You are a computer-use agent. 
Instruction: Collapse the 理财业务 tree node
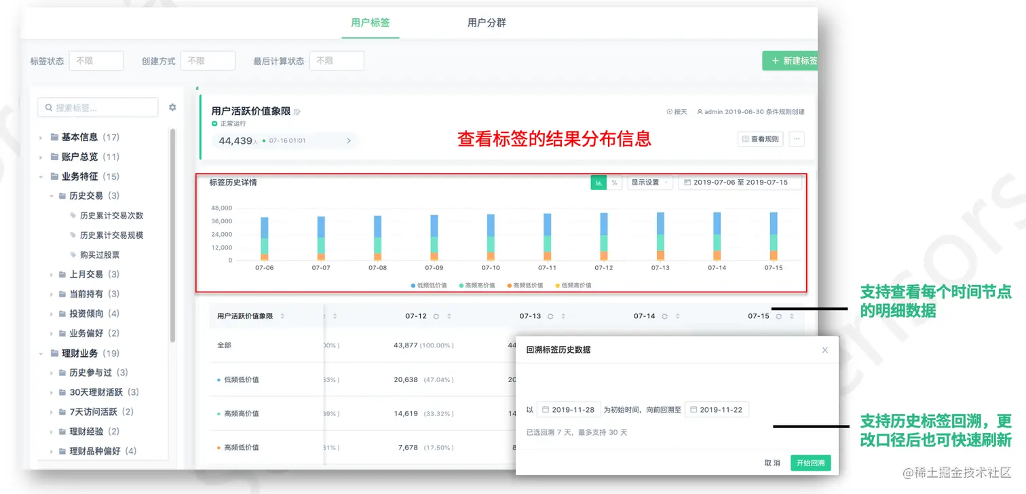[41, 354]
